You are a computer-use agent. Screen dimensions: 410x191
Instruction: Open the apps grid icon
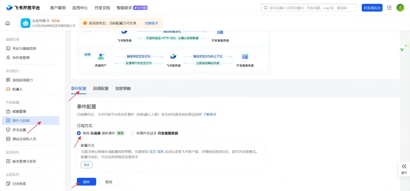(x=389, y=8)
